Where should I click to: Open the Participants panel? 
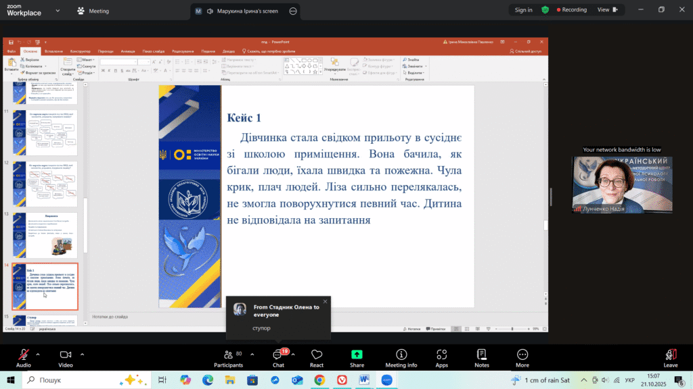[x=228, y=357]
